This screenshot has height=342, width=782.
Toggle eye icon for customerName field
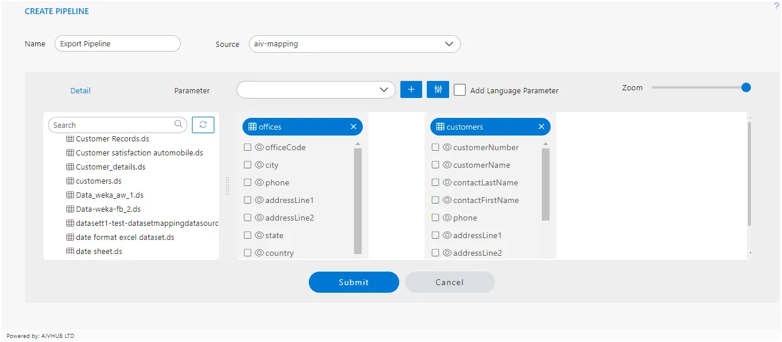(447, 165)
